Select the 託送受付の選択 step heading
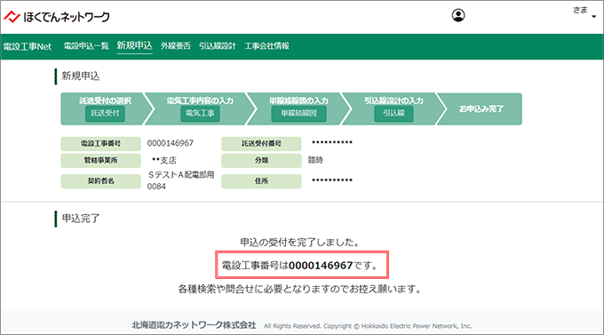The width and height of the screenshot is (604, 335). 105,100
